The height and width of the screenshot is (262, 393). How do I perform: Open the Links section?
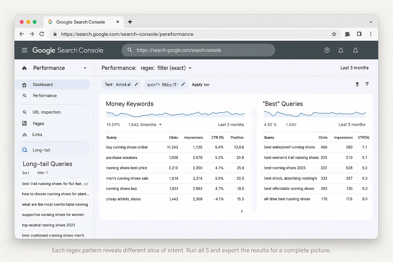tap(37, 134)
